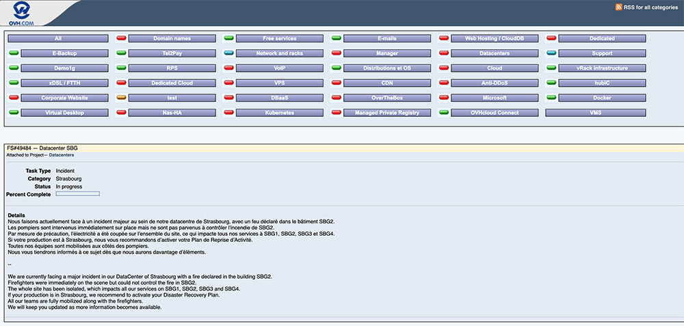
Task: Open the xDSL / FTTH category
Action: point(64,83)
